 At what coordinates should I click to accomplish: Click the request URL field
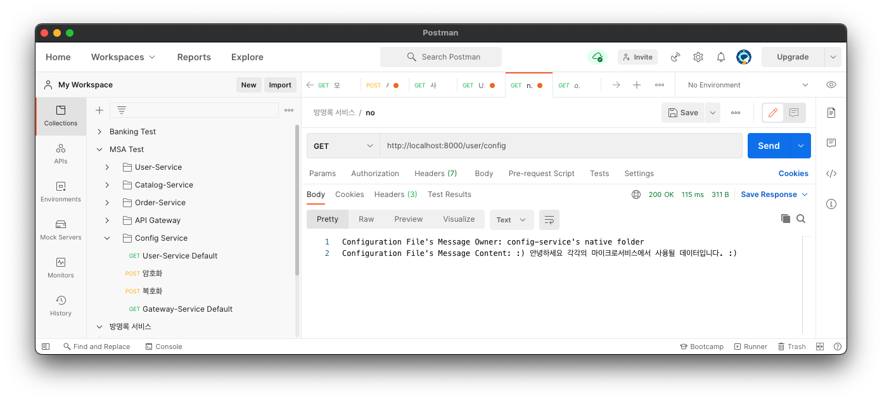(561, 146)
